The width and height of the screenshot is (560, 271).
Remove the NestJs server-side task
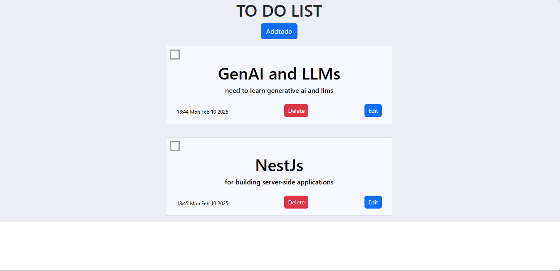point(296,202)
